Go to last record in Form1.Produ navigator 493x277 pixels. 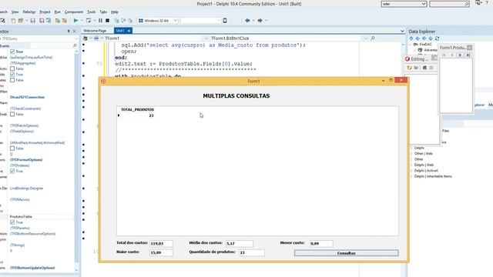pos(468,55)
